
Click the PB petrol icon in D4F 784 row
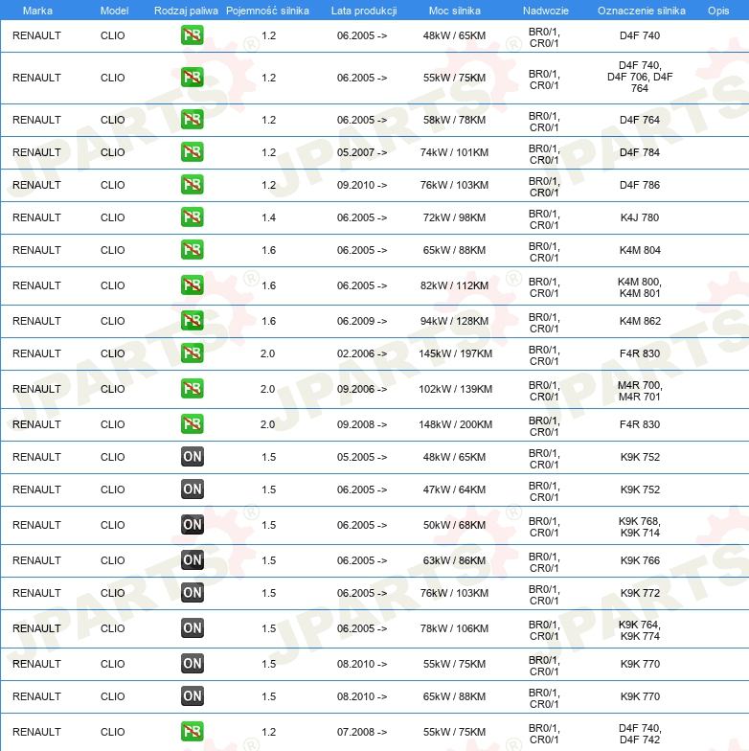click(192, 152)
